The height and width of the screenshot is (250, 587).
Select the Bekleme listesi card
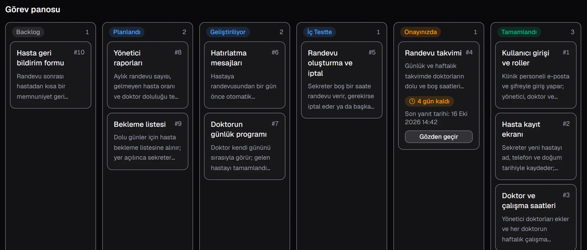point(148,142)
